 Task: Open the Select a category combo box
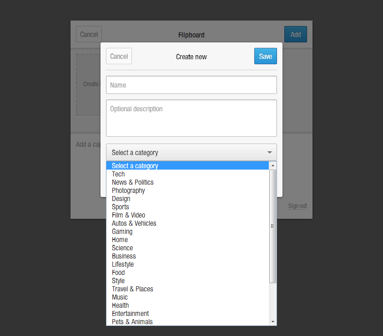point(191,152)
